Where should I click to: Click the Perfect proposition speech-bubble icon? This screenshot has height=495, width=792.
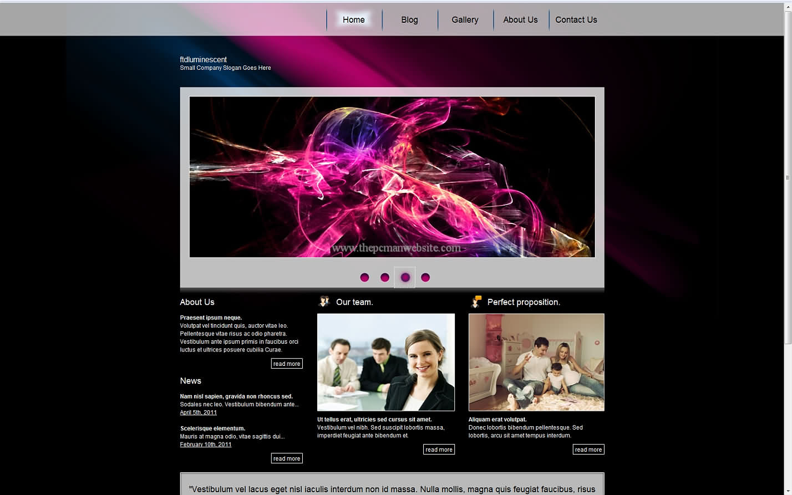click(476, 302)
